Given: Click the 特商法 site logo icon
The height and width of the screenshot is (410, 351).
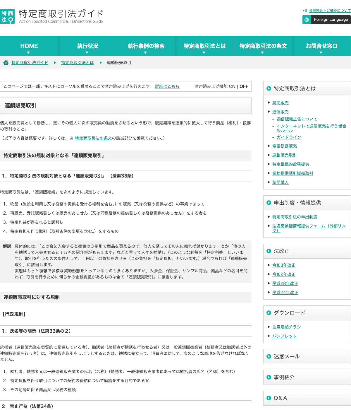Looking at the screenshot, I should pos(7,16).
